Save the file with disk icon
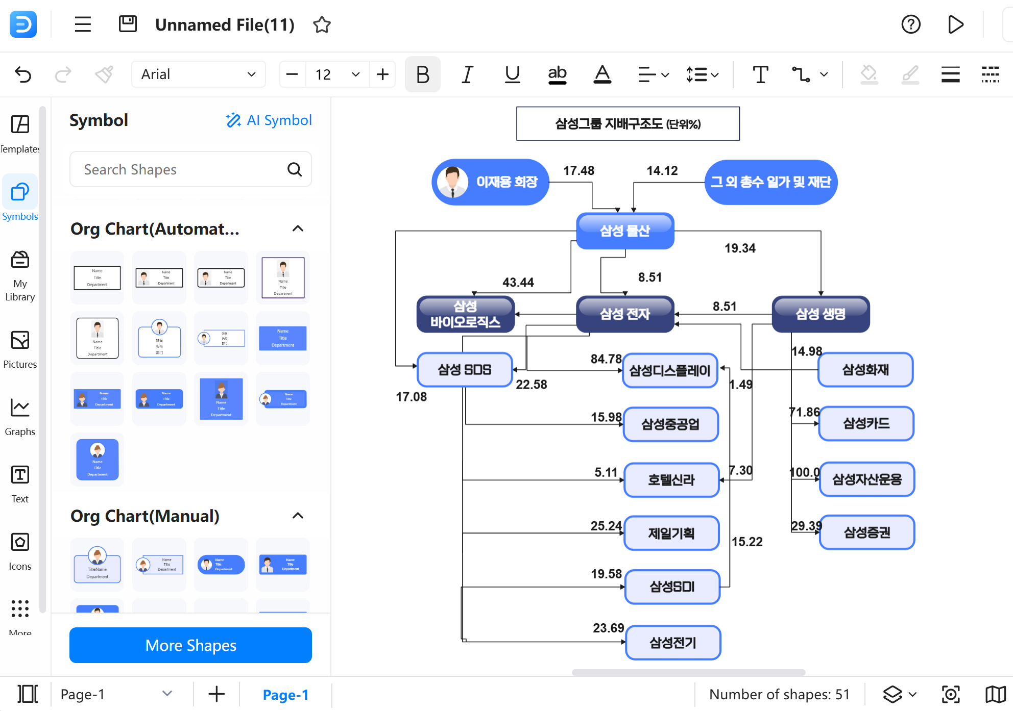Viewport: 1013px width, 711px height. click(x=128, y=24)
